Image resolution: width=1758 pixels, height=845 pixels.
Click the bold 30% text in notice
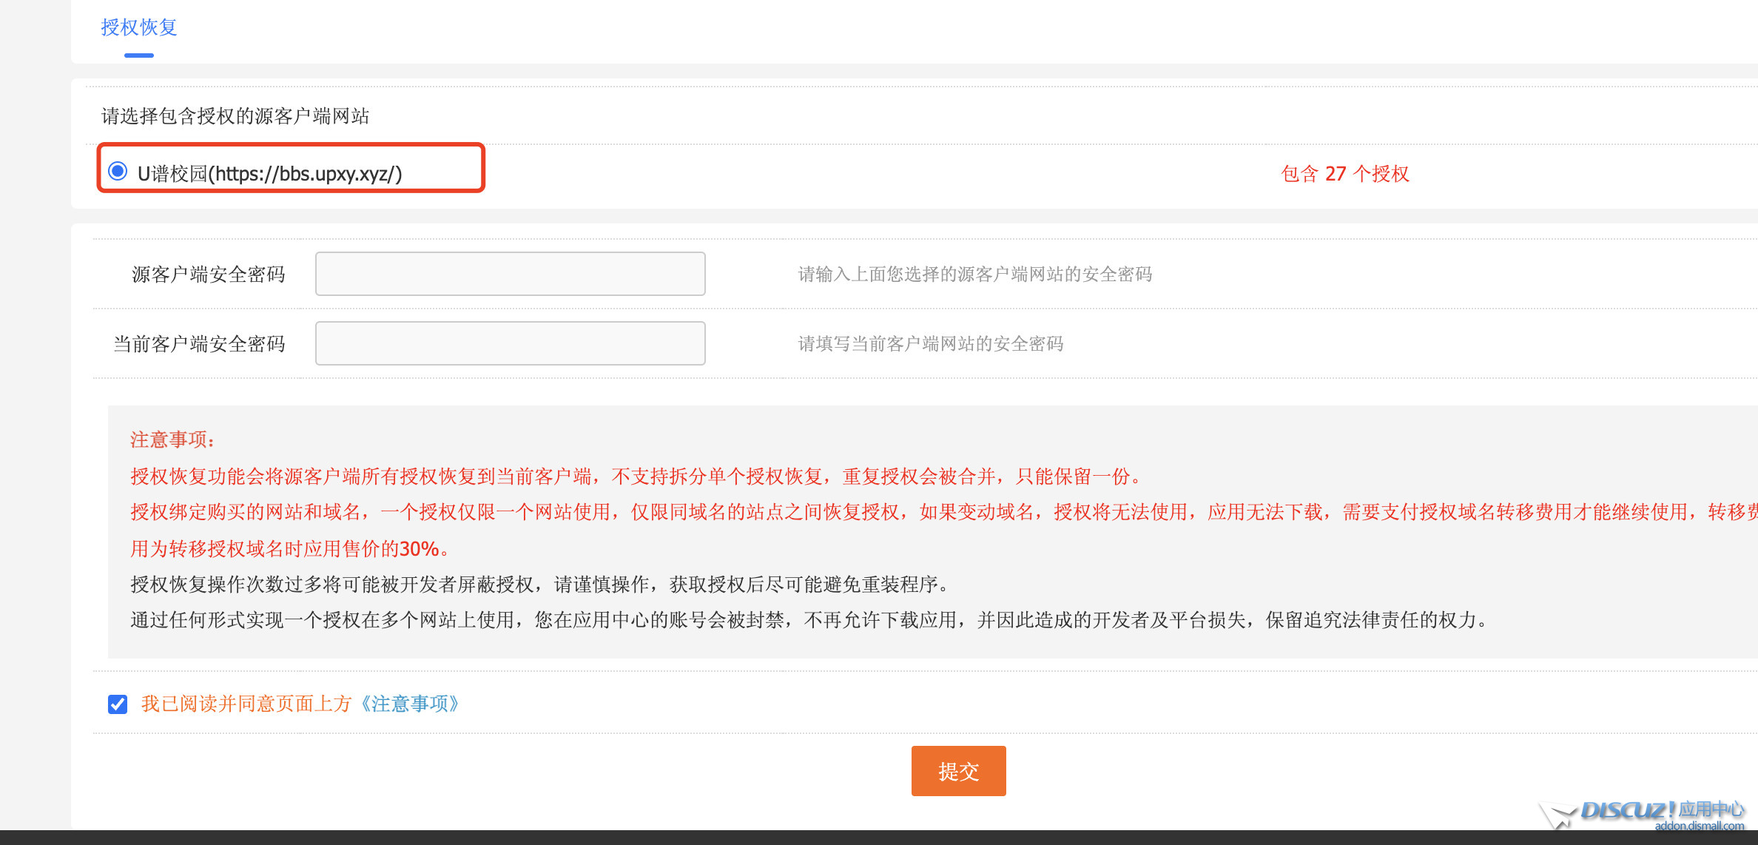[x=420, y=549]
